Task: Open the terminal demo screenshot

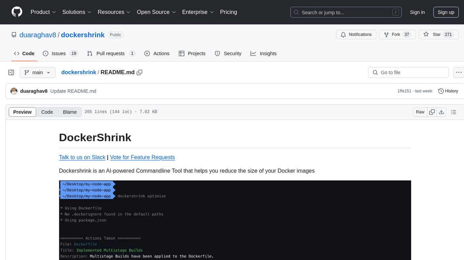Action: [235, 220]
